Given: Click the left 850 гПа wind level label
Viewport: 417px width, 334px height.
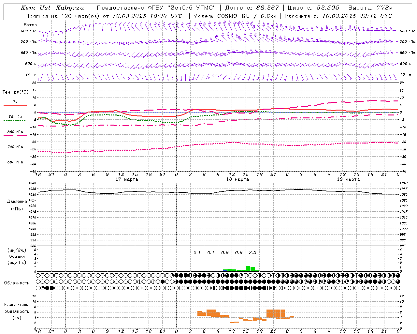Looking at the screenshot, I should click(x=28, y=53).
